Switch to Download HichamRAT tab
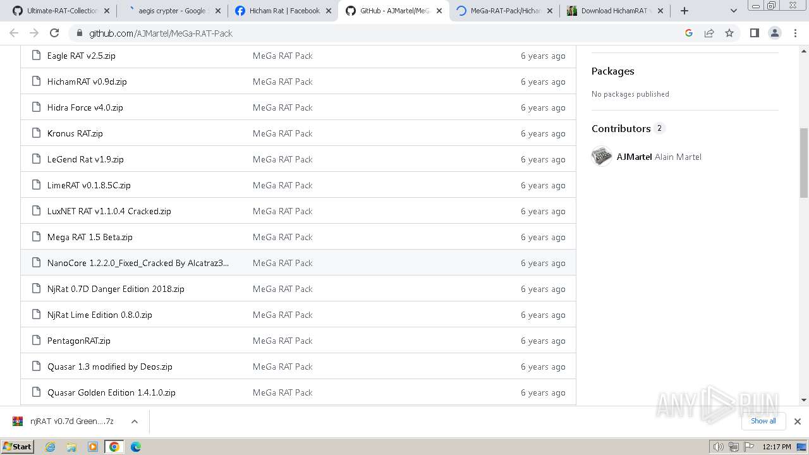Viewport: 809px width, 455px height. click(x=615, y=11)
